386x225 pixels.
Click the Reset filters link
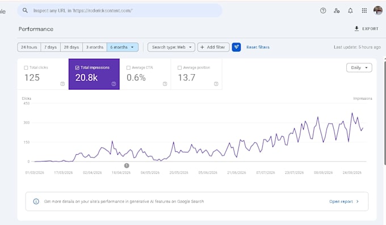(x=258, y=47)
